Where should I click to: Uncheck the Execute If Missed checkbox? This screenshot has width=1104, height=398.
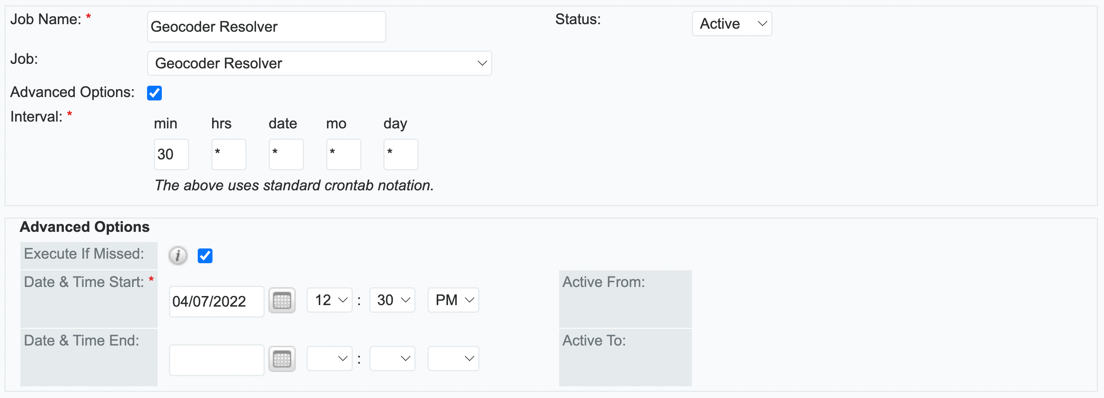205,256
